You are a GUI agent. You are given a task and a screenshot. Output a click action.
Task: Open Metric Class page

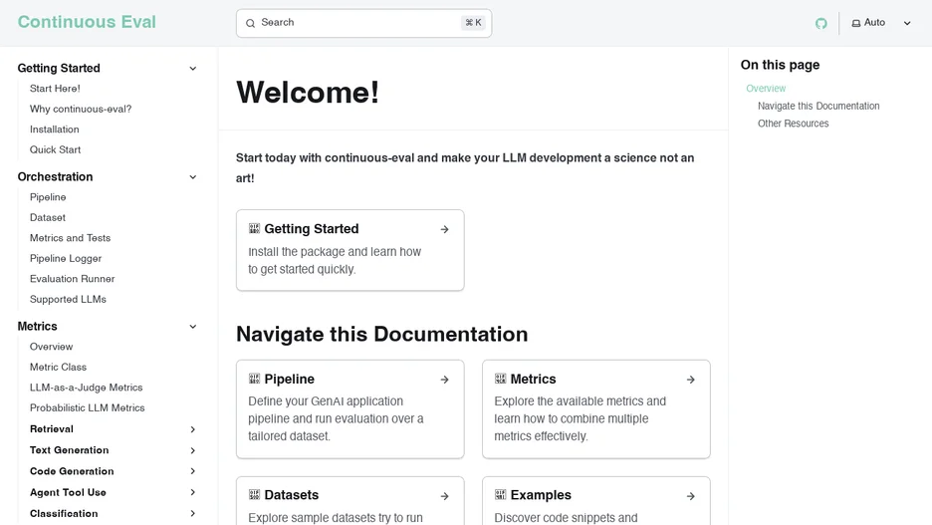[x=58, y=367]
